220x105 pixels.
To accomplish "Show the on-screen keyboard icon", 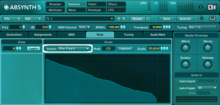I will 212,19.
